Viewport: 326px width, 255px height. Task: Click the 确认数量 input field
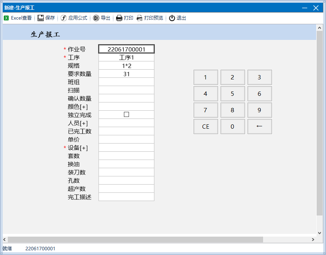pyautogui.click(x=126, y=98)
